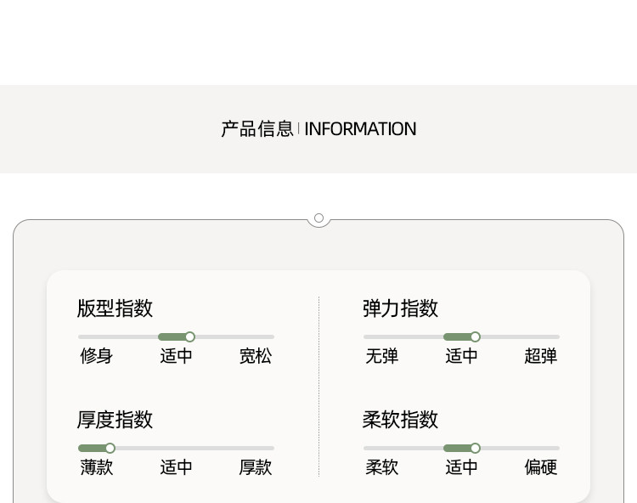The height and width of the screenshot is (503, 637).
Task: Pick the 厚款 label under 厚度指数
Action: 255,468
